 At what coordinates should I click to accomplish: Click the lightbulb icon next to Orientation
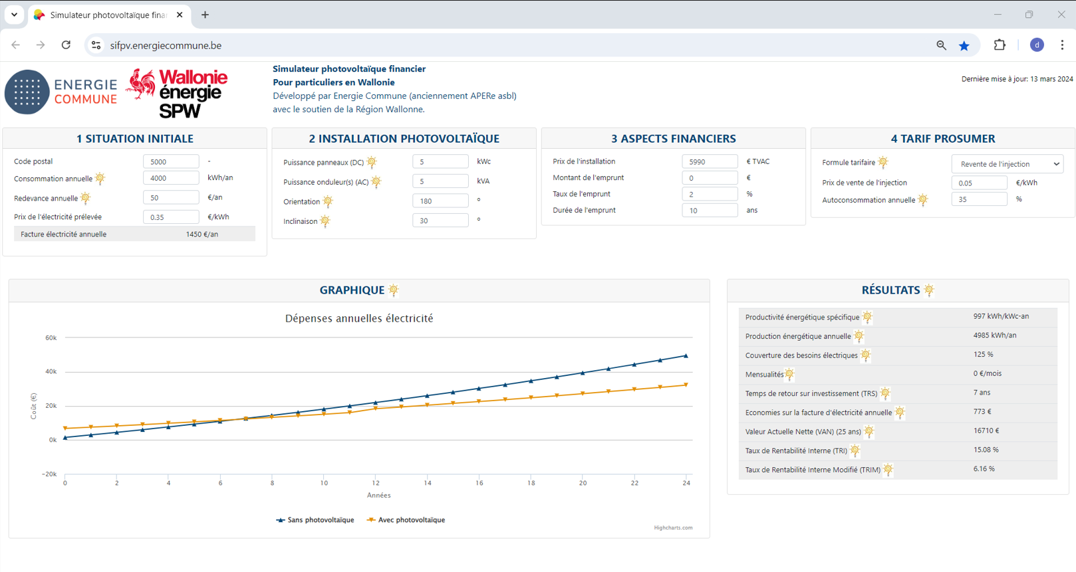point(328,201)
